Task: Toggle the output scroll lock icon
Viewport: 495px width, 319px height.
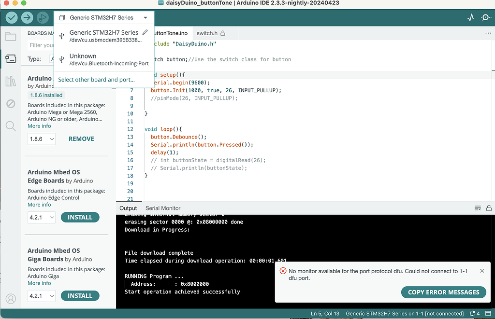Action: (x=489, y=208)
